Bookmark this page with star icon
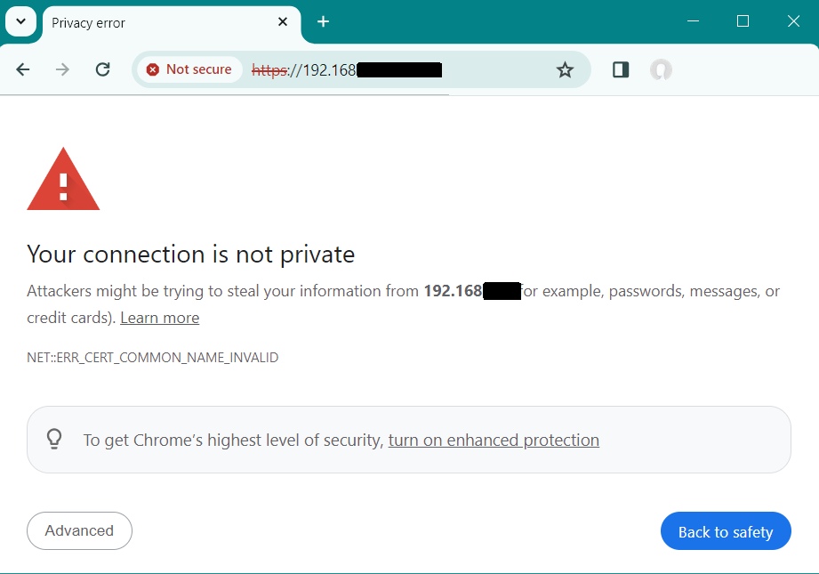Screen dimensions: 819x574 pyautogui.click(x=565, y=69)
